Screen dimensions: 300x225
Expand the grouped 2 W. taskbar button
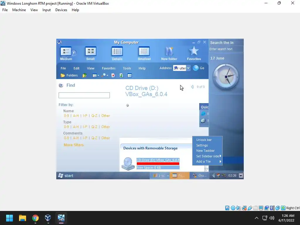[160, 176]
